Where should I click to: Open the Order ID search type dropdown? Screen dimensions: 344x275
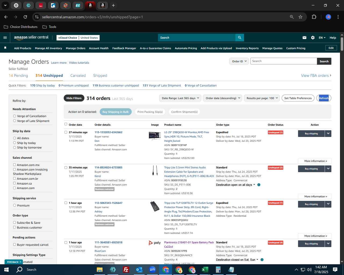[239, 61]
